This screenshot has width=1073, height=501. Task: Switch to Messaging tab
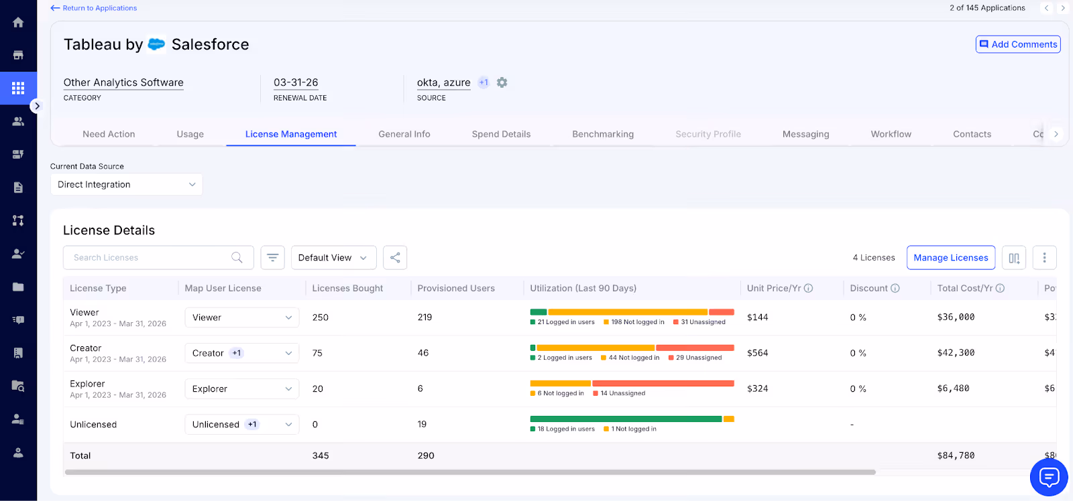coord(806,134)
